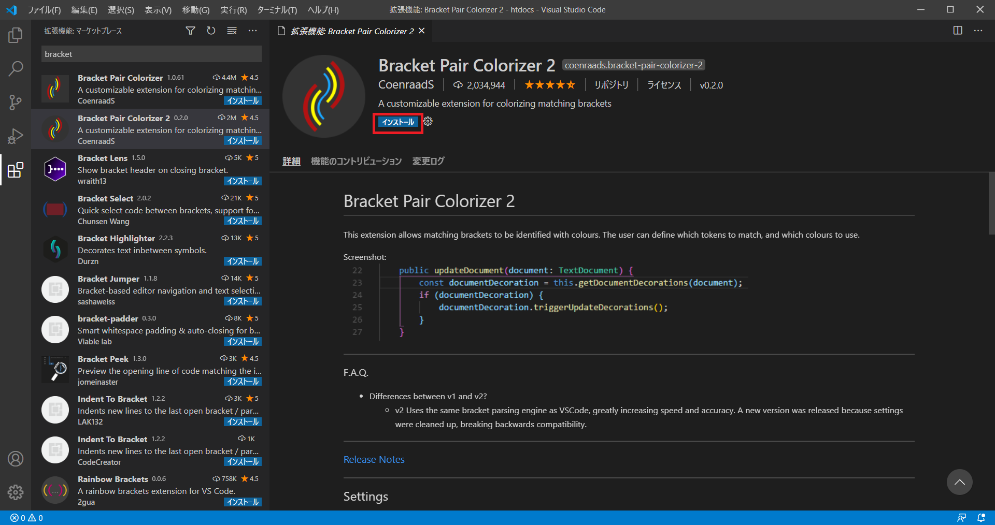
Task: Switch to 機能のコントリビューション tab
Action: [x=356, y=161]
